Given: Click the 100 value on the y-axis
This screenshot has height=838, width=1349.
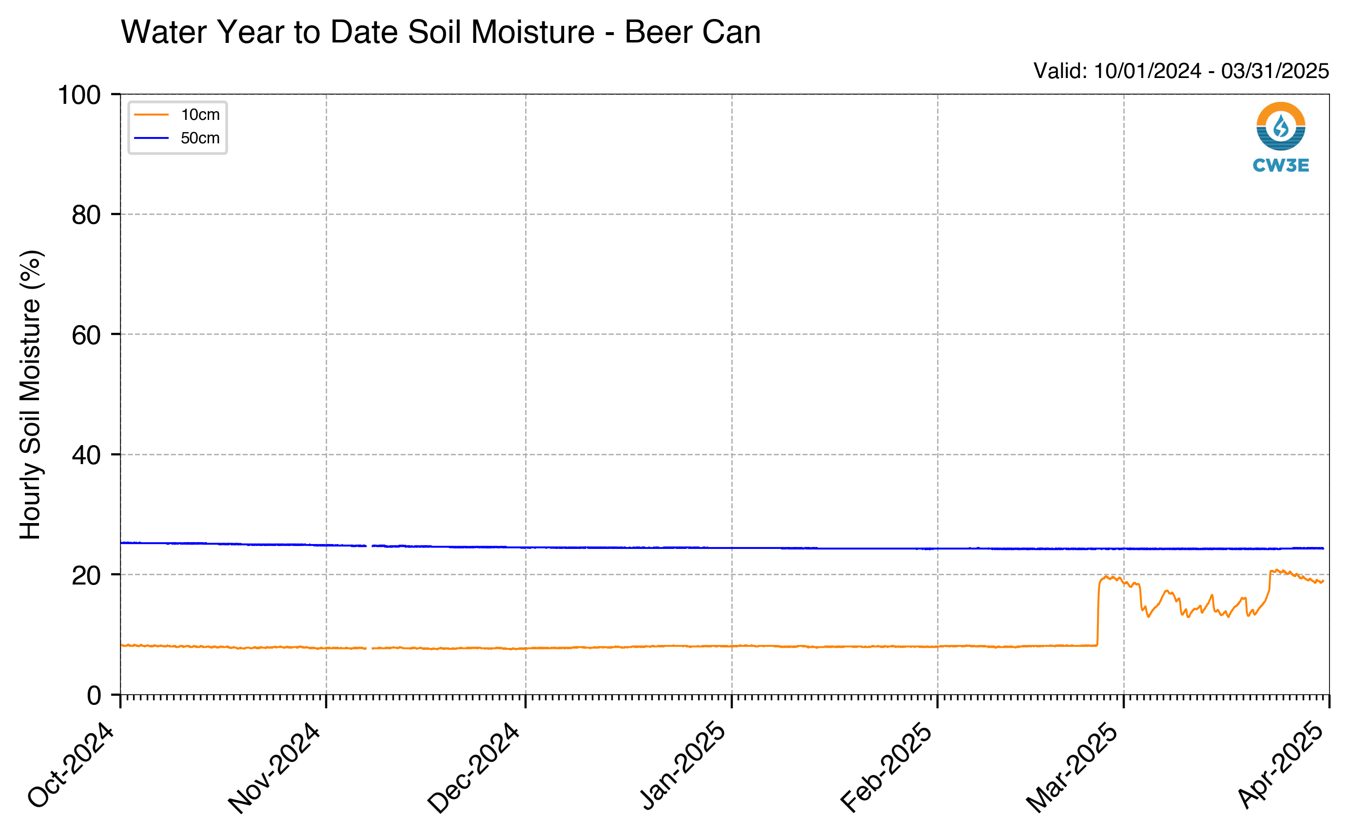Looking at the screenshot, I should (x=79, y=95).
